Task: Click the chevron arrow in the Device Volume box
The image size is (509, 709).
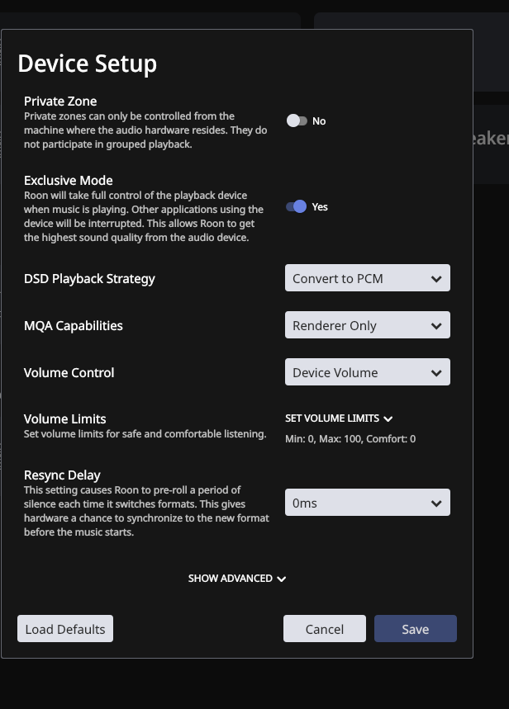Action: point(436,373)
